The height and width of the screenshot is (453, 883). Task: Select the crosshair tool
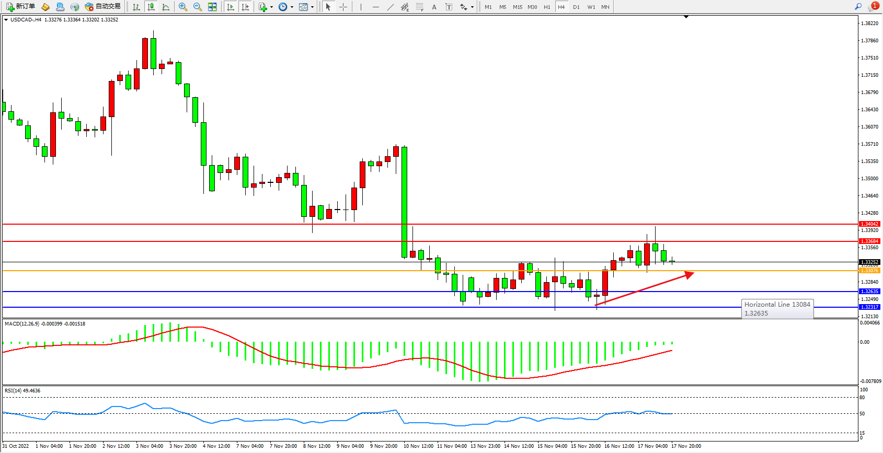point(343,7)
